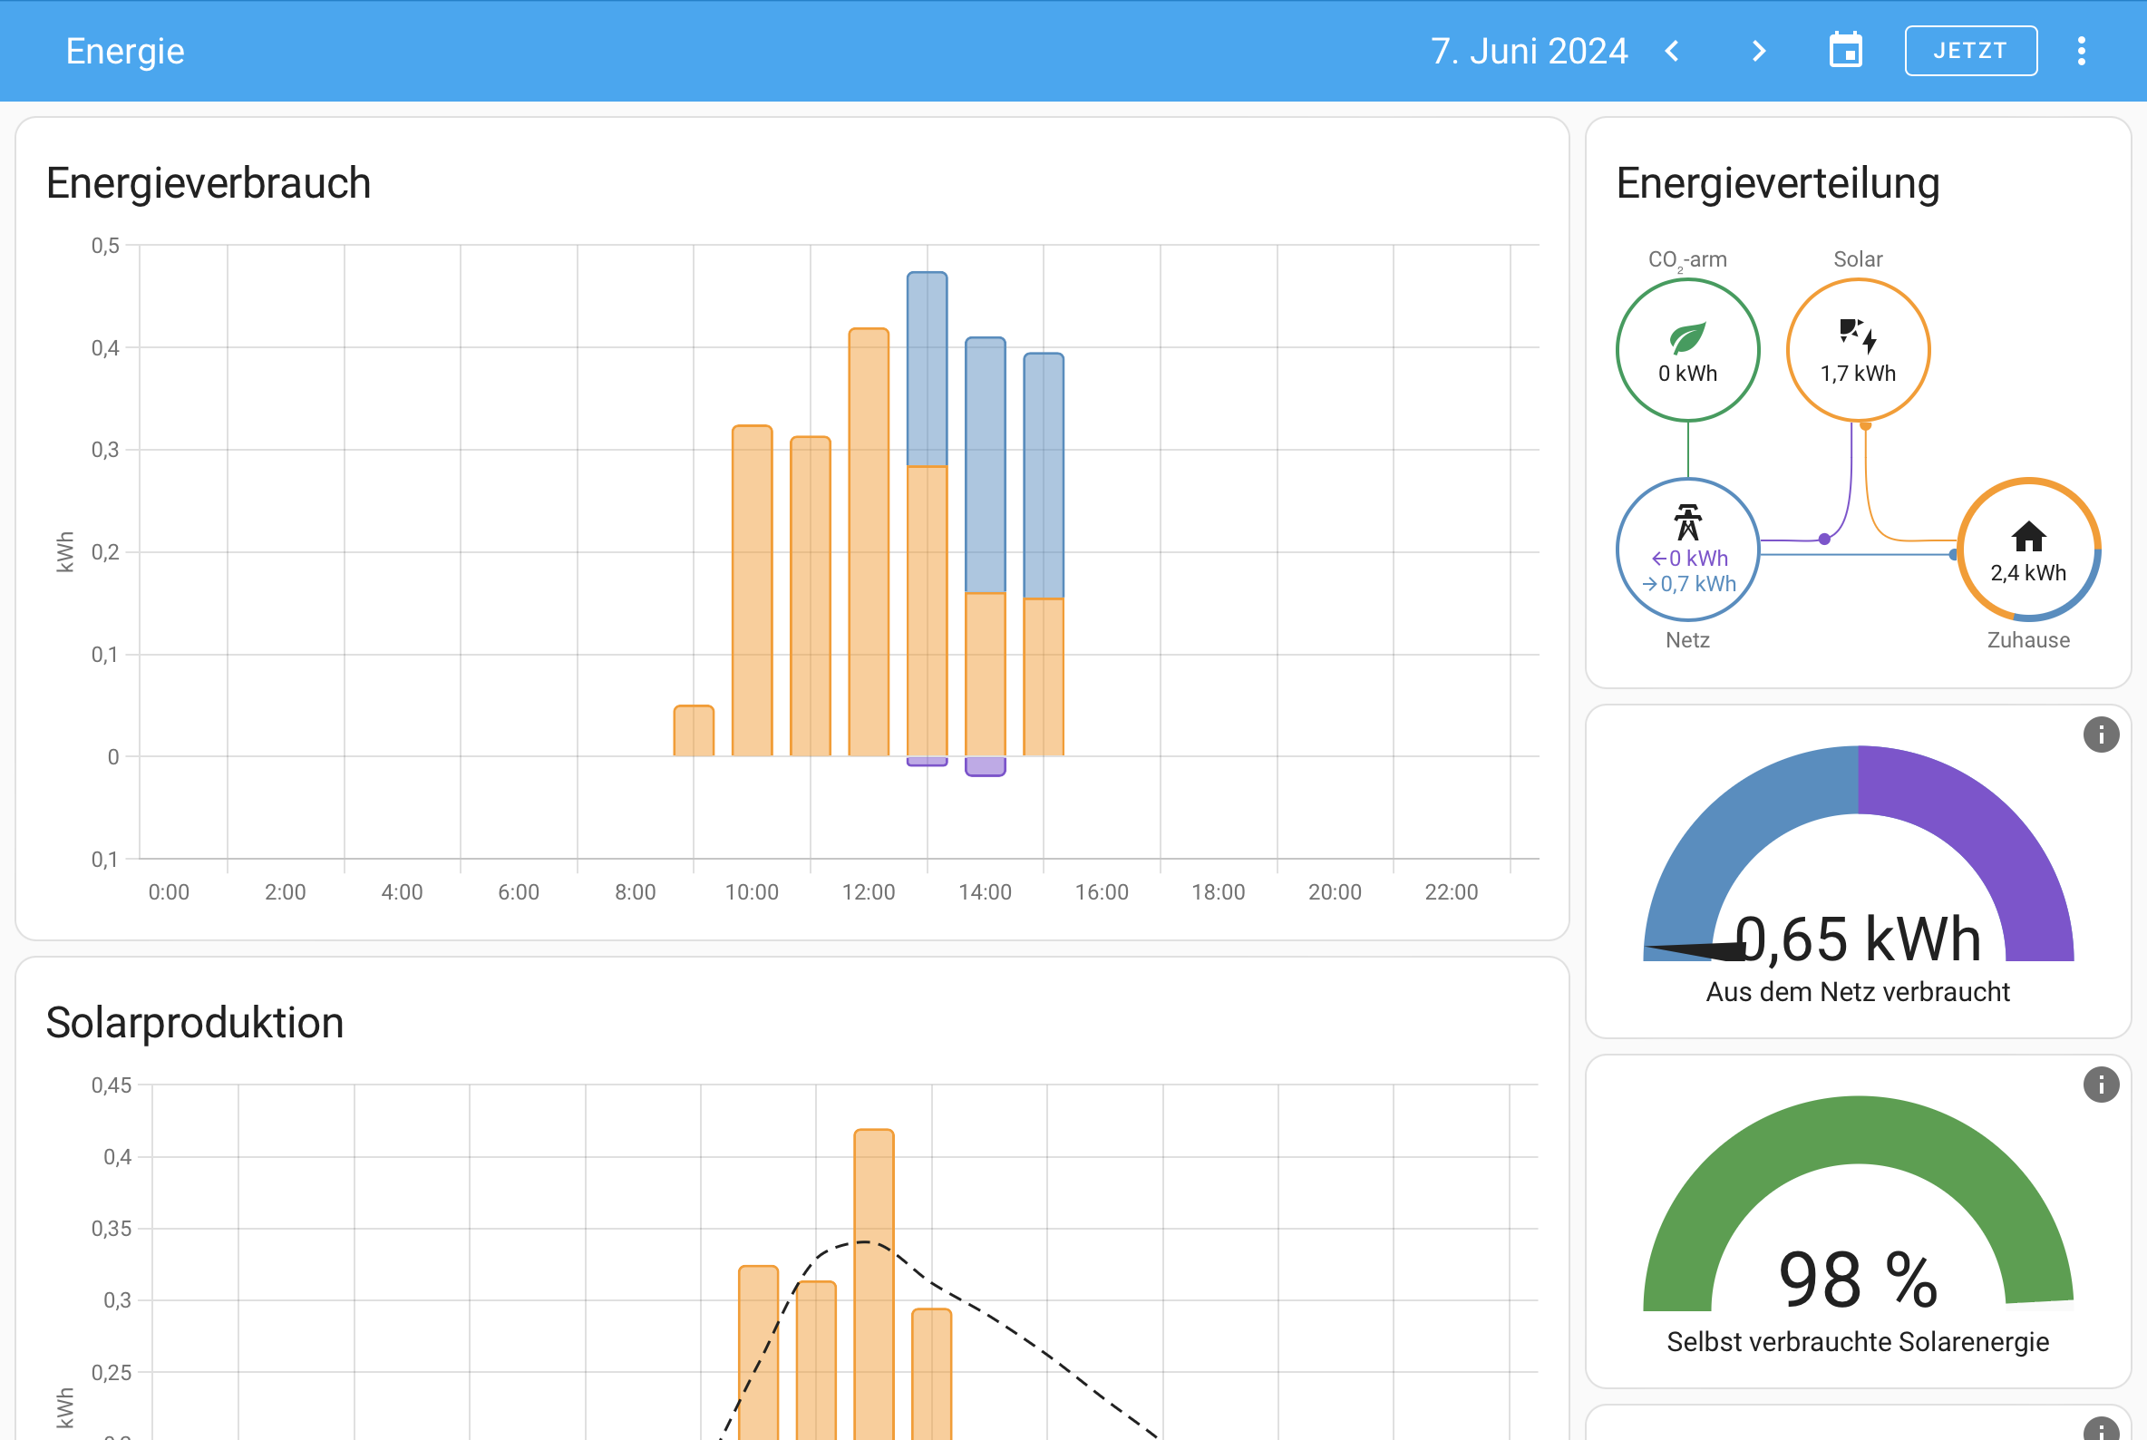Click the 12:00 orange consumption bar
The height and width of the screenshot is (1440, 2147).
(868, 542)
